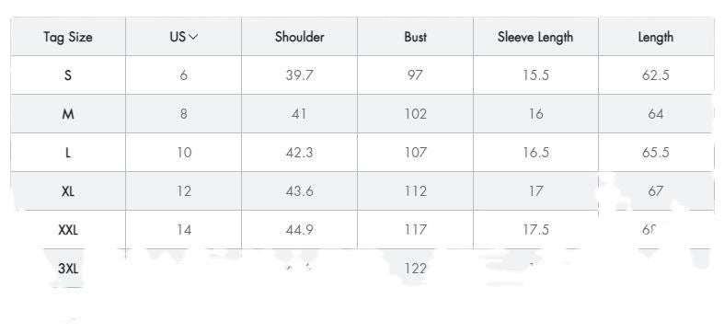Click the Bust column header
This screenshot has width=724, height=333.
coord(415,37)
